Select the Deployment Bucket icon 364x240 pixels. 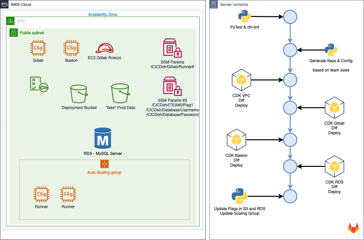coord(79,94)
